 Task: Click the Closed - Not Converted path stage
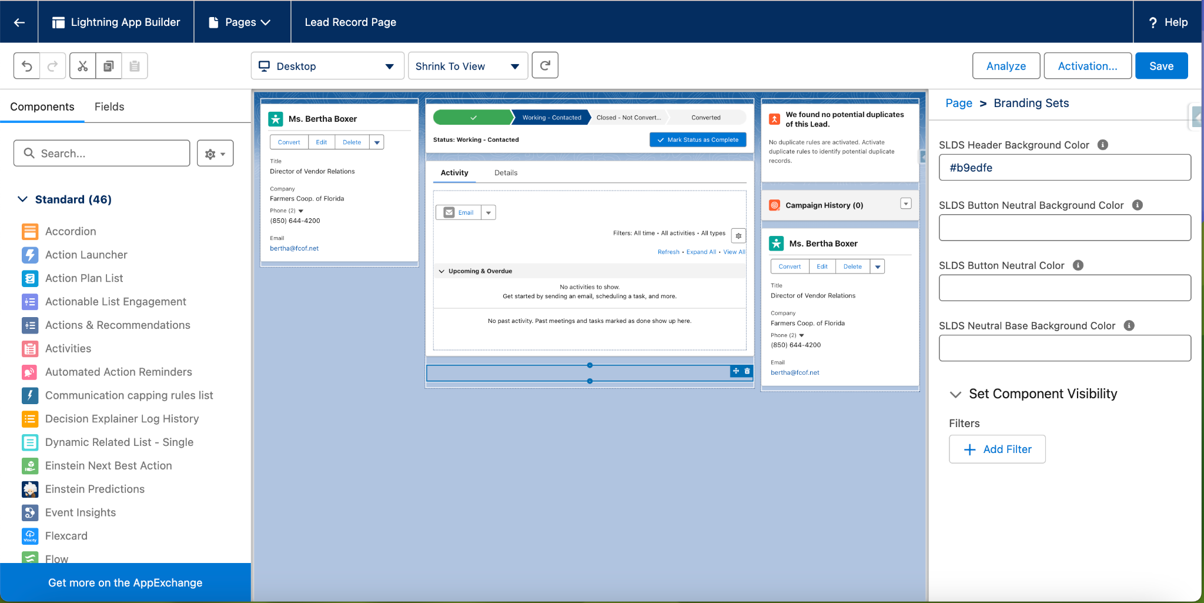click(628, 118)
